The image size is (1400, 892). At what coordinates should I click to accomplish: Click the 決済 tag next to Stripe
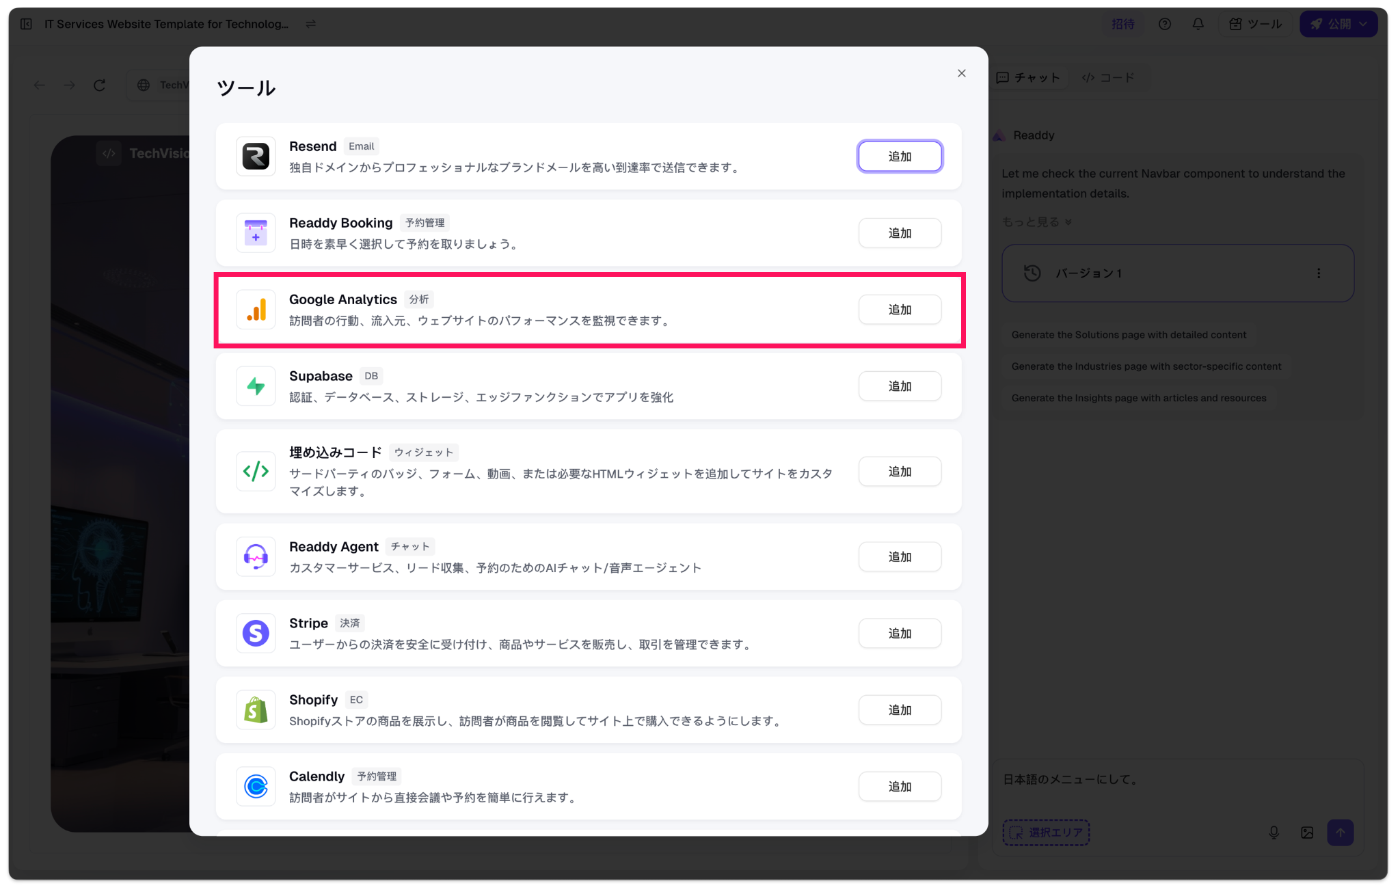(x=349, y=623)
